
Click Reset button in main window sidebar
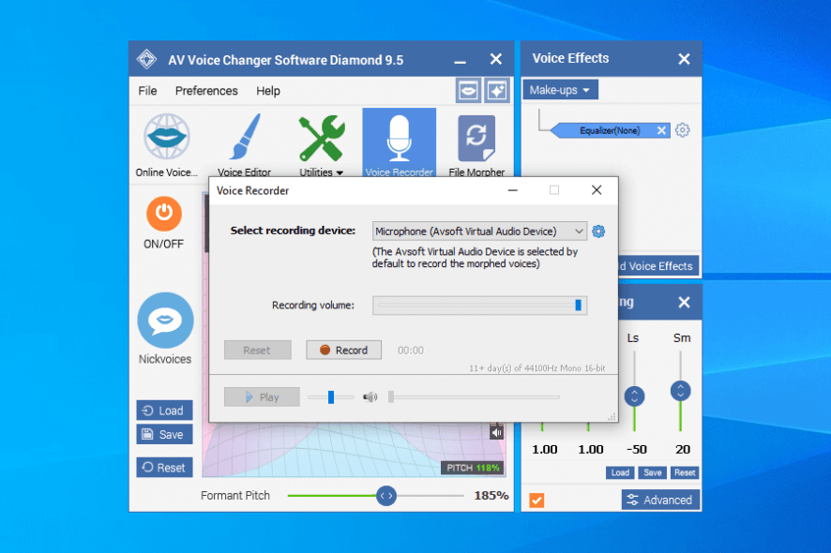[164, 468]
